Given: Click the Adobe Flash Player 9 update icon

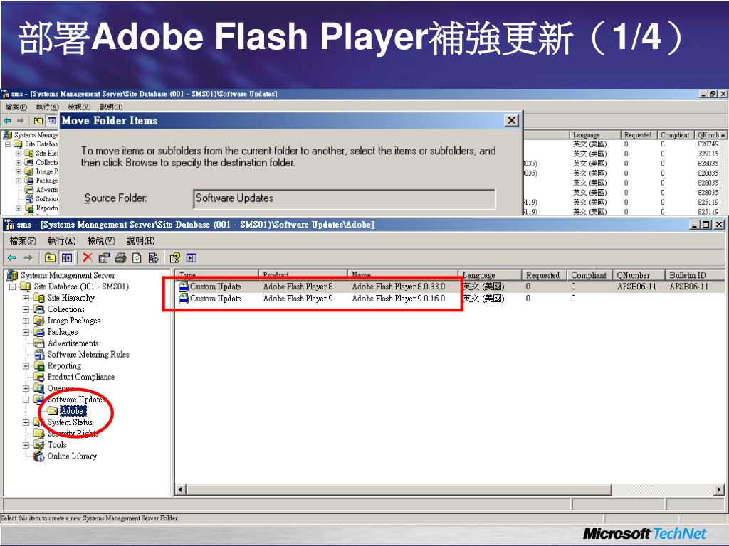Looking at the screenshot, I should point(184,299).
